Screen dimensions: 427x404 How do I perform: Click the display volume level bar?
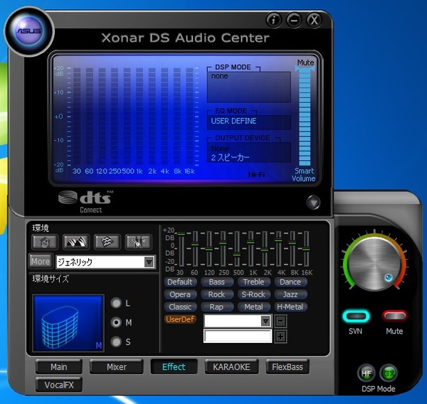pos(305,117)
